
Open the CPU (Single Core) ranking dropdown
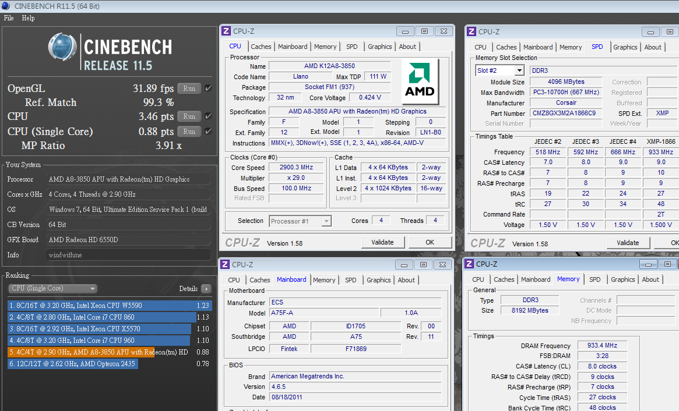(x=52, y=289)
